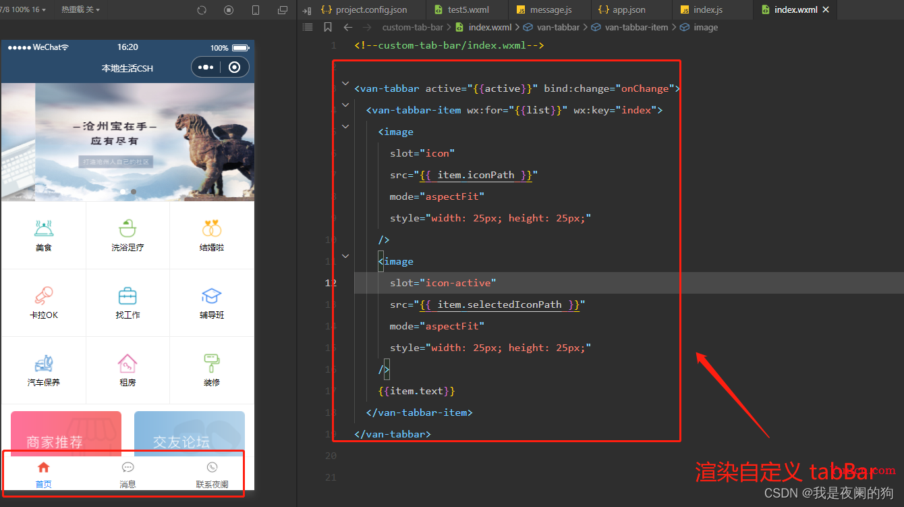Viewport: 904px width, 507px height.
Task: Click the collapse sidebar icon beside editor tabs
Action: click(x=307, y=10)
